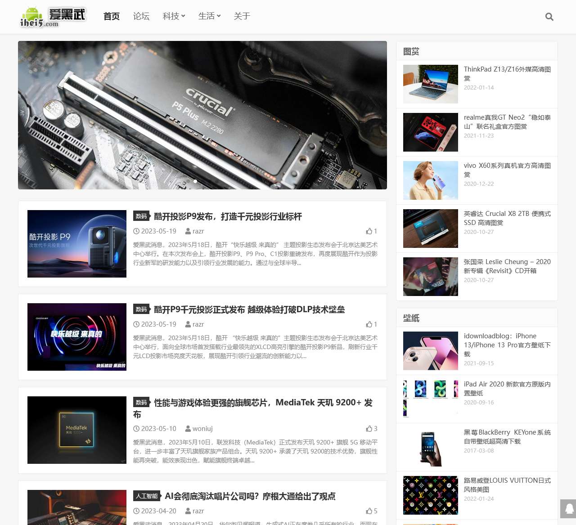Open the MediaTek 天玑 9200+ article title
Viewport: 576px width, 525px height.
point(253,408)
